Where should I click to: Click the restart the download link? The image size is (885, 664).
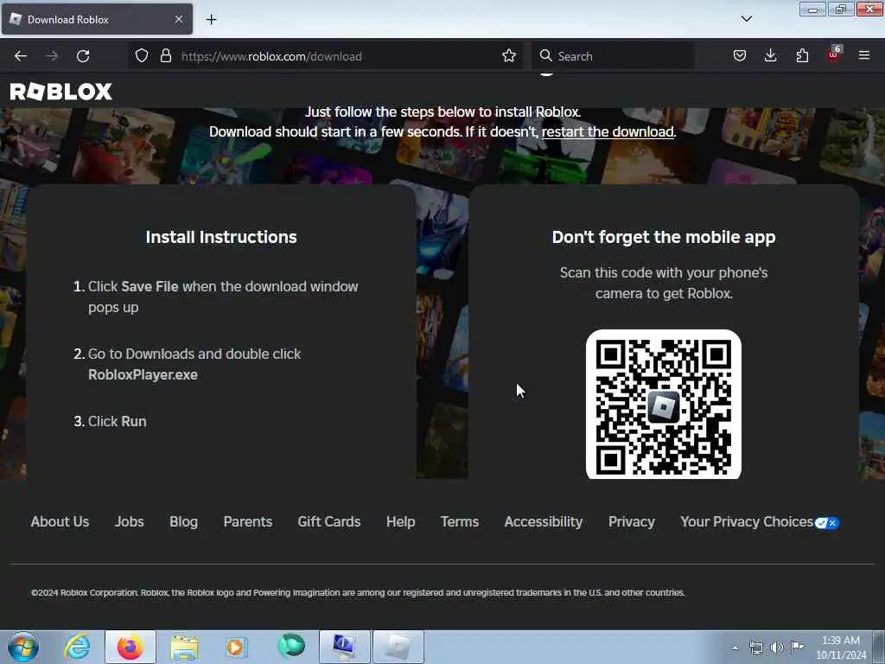coord(608,132)
